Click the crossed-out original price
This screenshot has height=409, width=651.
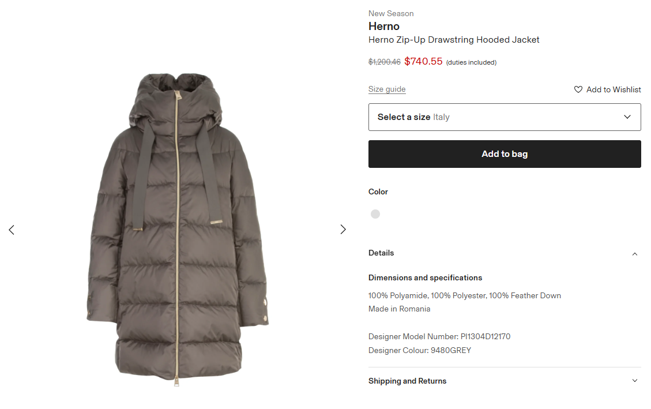[x=385, y=62]
